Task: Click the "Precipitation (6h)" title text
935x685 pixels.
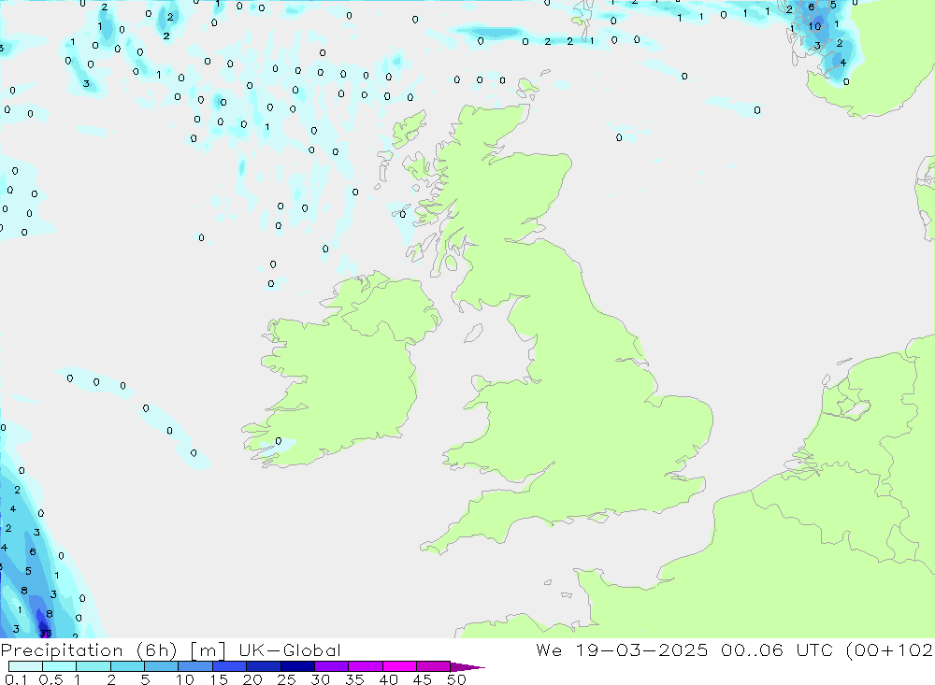Action: pyautogui.click(x=89, y=650)
